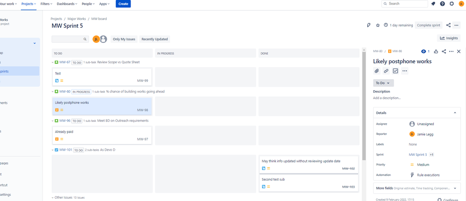
Task: Open the MW board breadcrumb link
Action: click(99, 19)
